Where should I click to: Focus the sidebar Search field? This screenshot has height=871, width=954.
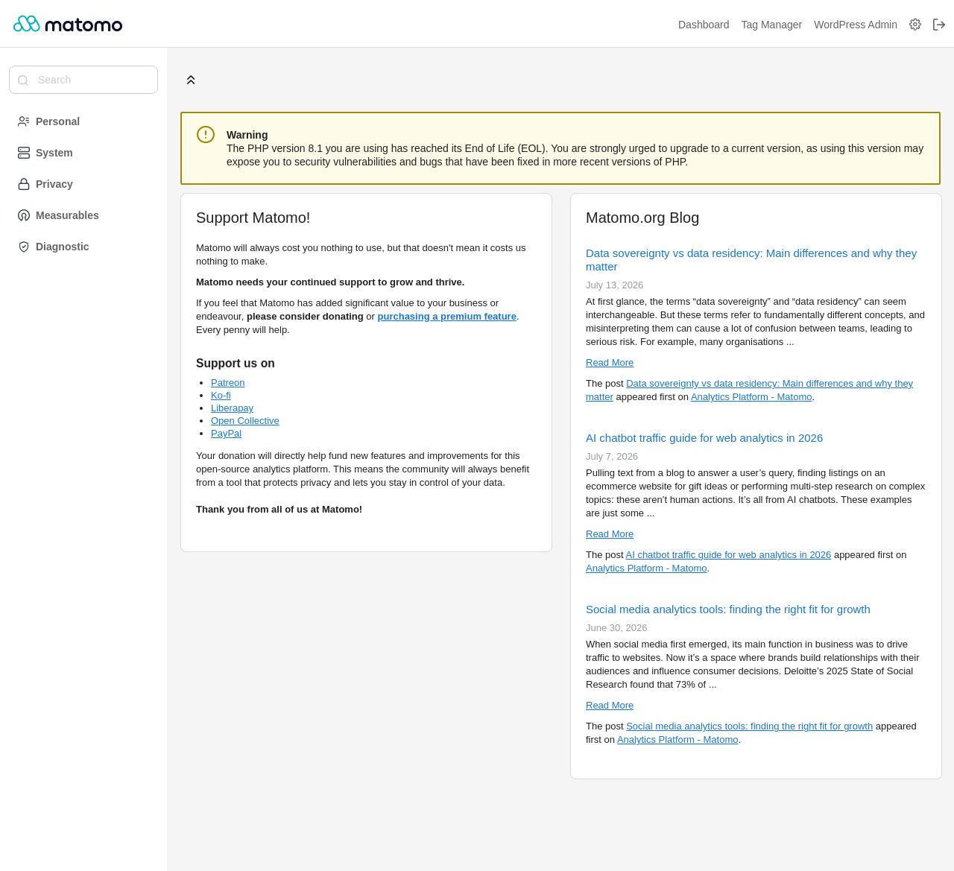pos(83,80)
